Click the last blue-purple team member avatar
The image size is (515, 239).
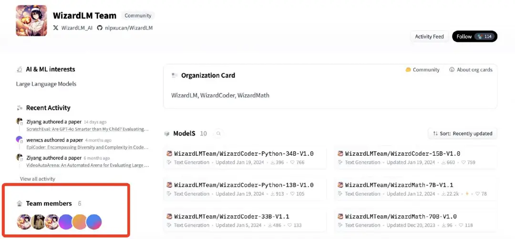pos(94,222)
